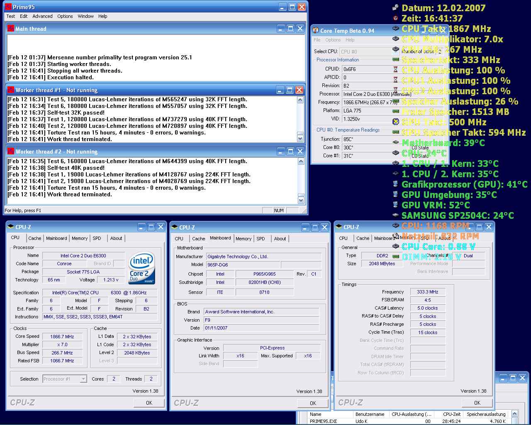
Task: Switch to CPU tab in Motherboard CPU-Z window
Action: click(x=179, y=239)
